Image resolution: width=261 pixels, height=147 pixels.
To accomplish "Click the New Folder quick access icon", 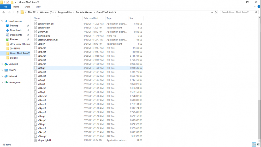I will (x=12, y=2).
